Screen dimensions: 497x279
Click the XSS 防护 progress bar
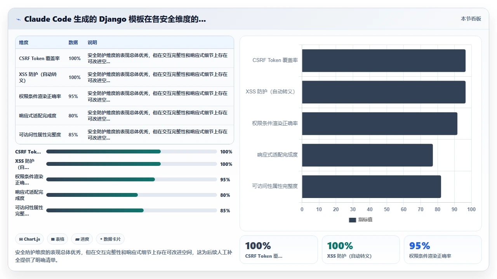coord(132,164)
